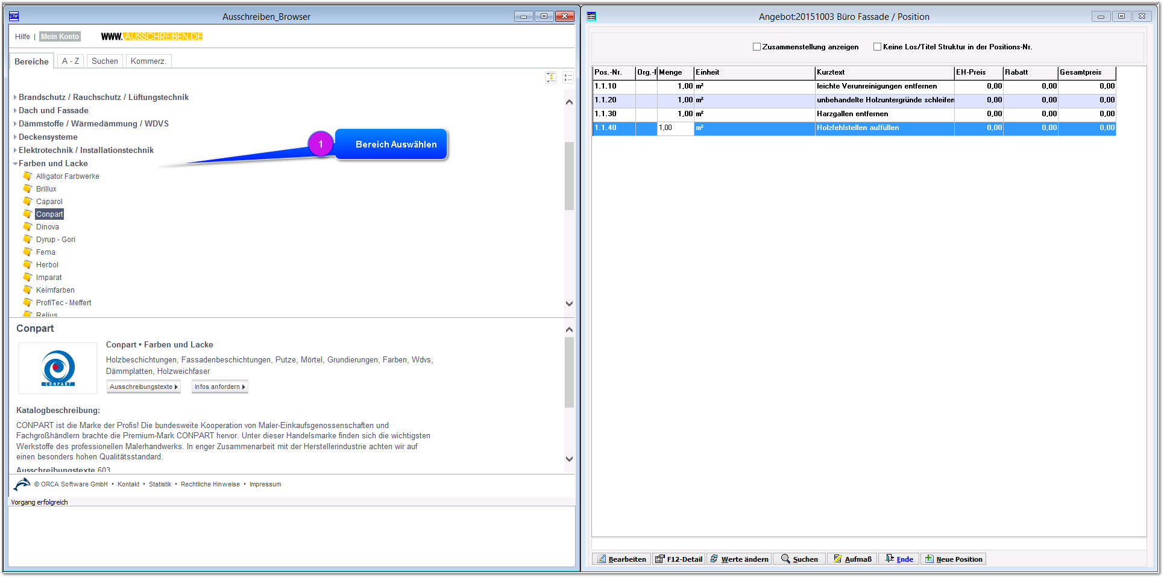Open the Kommerz. tab
Screen dimensions: 1164x578
click(148, 61)
